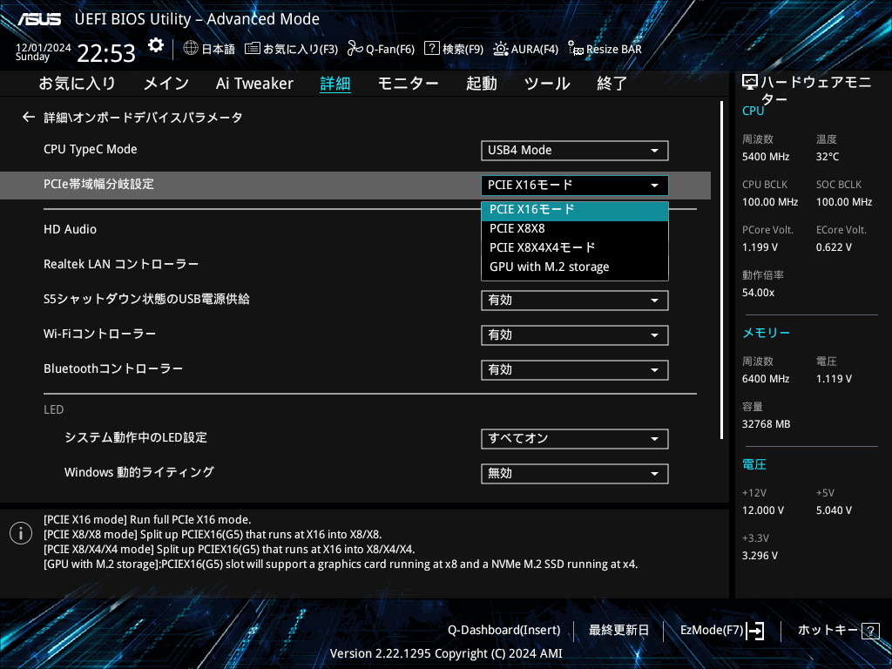Click the 12.000 V reading
The height and width of the screenshot is (669, 892).
(x=763, y=510)
